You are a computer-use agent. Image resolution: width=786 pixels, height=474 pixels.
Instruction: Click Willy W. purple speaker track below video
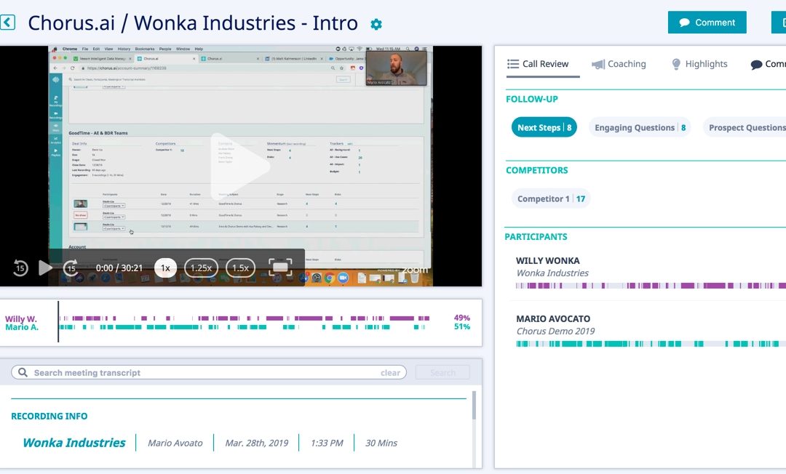(245, 318)
